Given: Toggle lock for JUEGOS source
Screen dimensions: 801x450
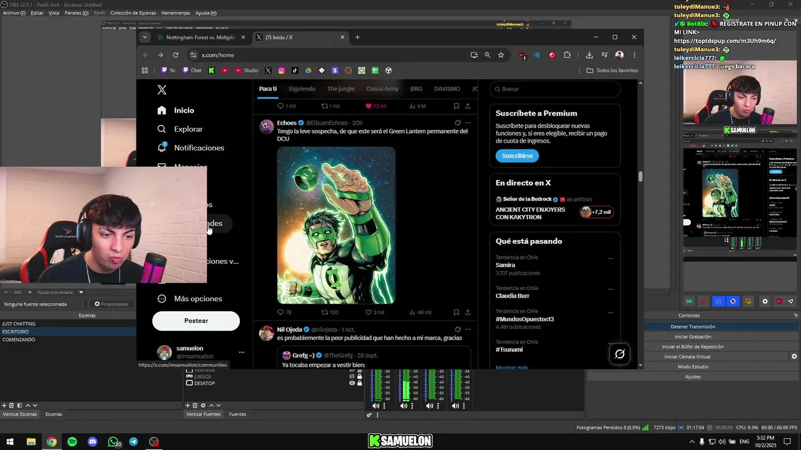Looking at the screenshot, I should pos(359,376).
